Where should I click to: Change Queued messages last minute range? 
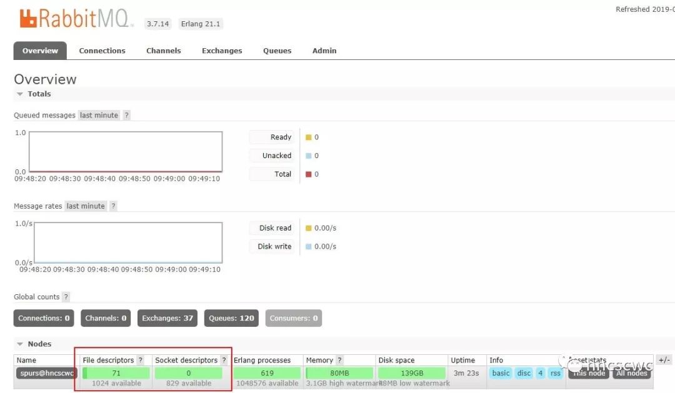(x=99, y=116)
